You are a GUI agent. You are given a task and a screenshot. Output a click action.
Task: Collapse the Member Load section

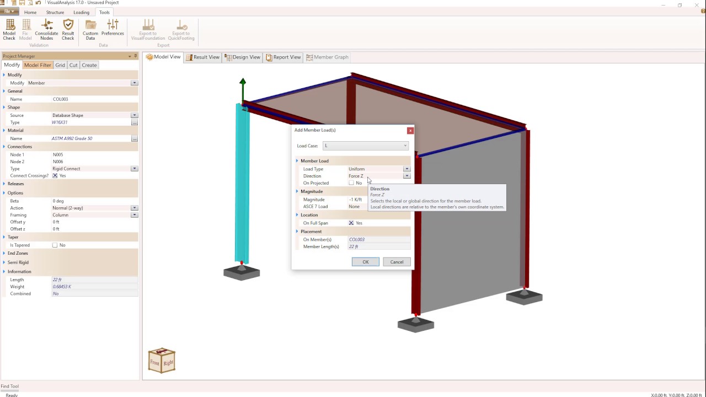(x=297, y=161)
